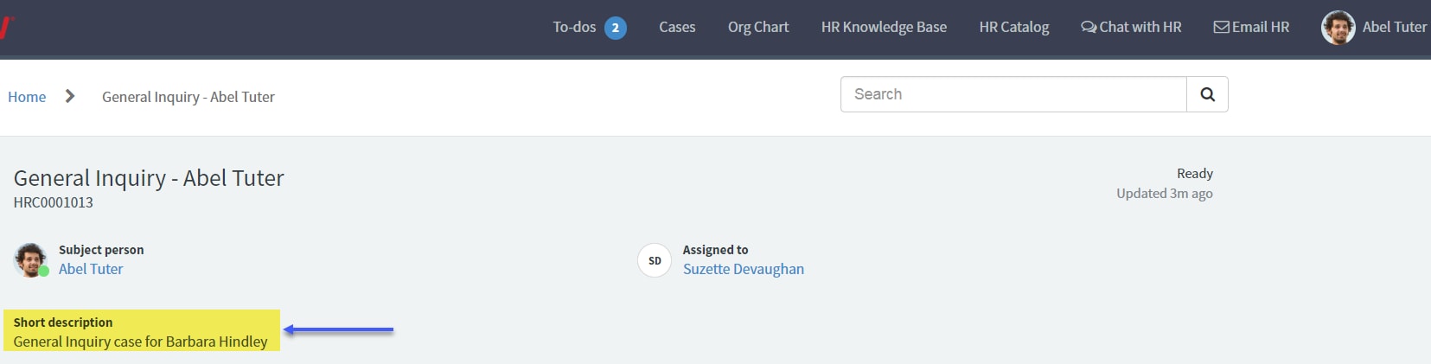Open the HR Catalog
Screen dimensions: 1431x364
tap(1014, 27)
